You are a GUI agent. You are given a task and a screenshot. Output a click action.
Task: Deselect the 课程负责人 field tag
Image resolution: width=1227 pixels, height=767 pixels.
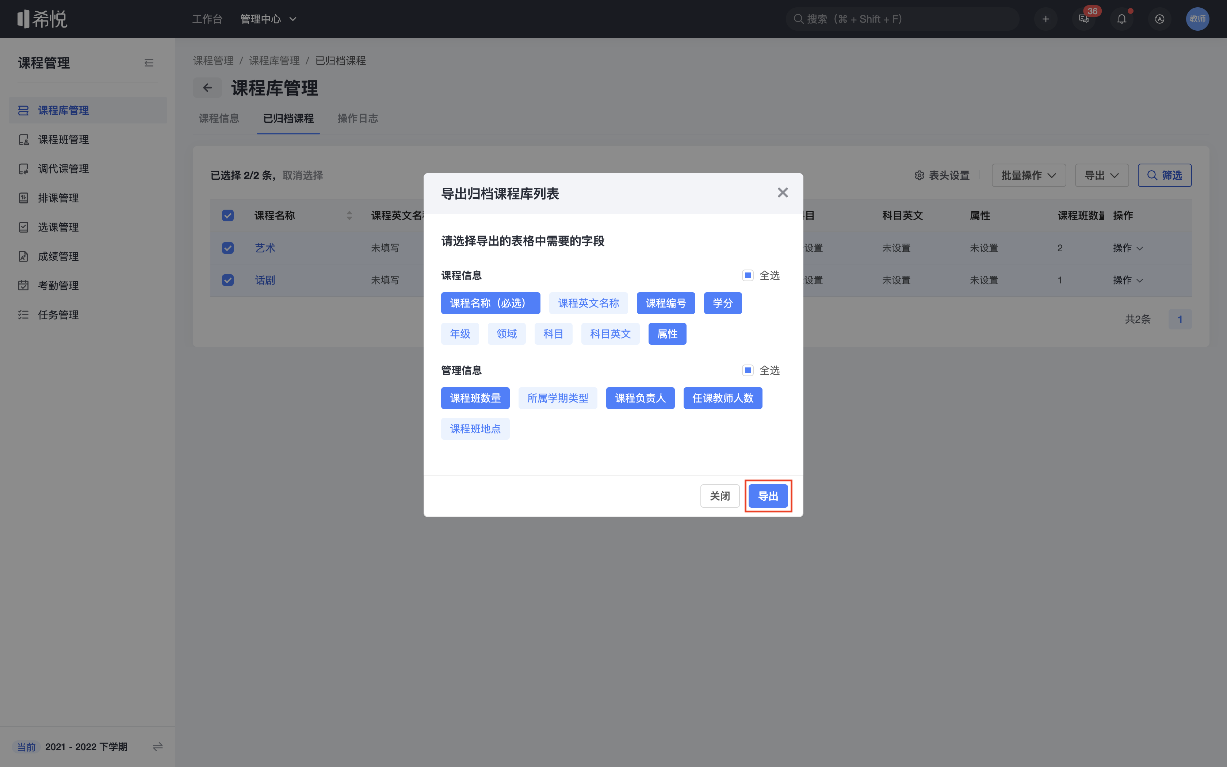(x=641, y=398)
